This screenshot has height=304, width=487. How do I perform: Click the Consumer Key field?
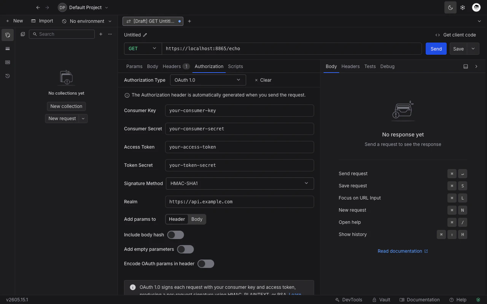pyautogui.click(x=240, y=111)
